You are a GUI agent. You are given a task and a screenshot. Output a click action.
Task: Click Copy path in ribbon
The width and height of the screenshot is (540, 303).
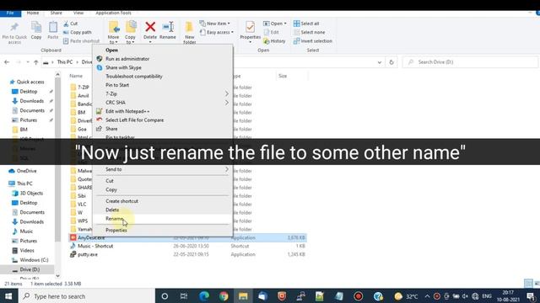pos(78,32)
